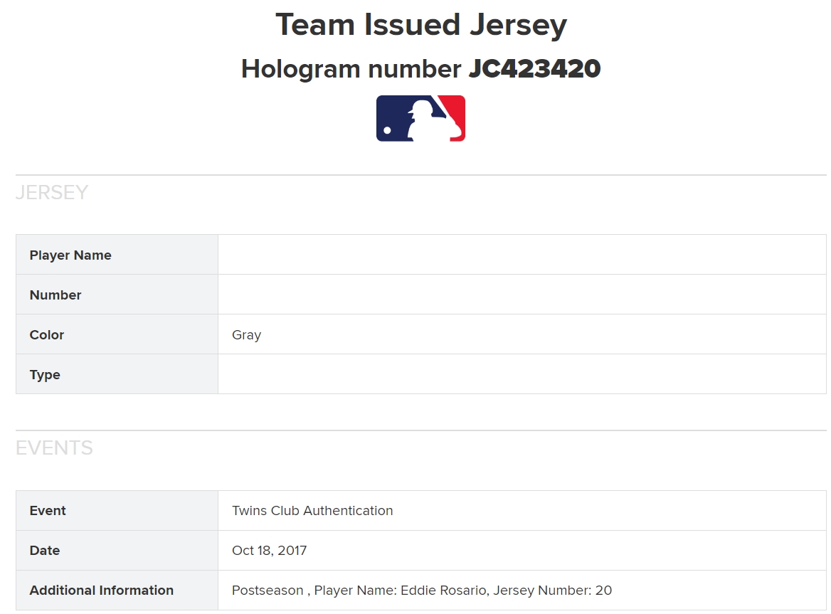Click the MLB logo icon

pyautogui.click(x=420, y=118)
